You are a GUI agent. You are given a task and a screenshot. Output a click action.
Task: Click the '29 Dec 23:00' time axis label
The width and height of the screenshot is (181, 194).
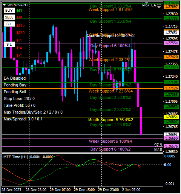(x=108, y=190)
